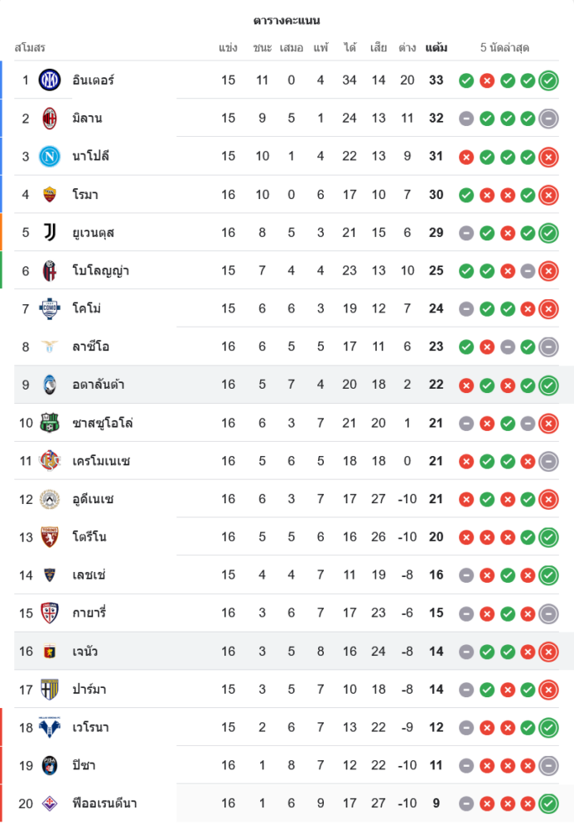The height and width of the screenshot is (829, 574).
Task: Click the Inter club crest icon
Action: (50, 80)
